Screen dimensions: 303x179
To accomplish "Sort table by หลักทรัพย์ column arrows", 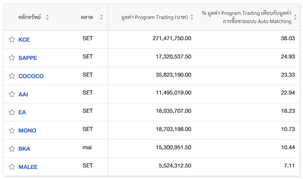I will 47,17.
